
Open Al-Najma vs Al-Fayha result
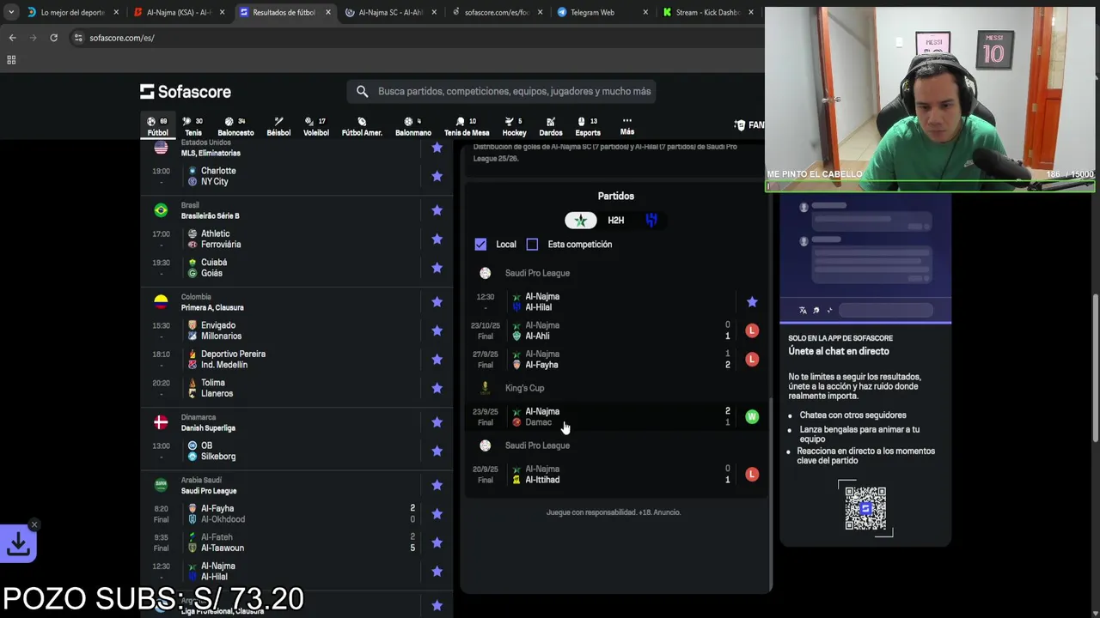pos(616,360)
